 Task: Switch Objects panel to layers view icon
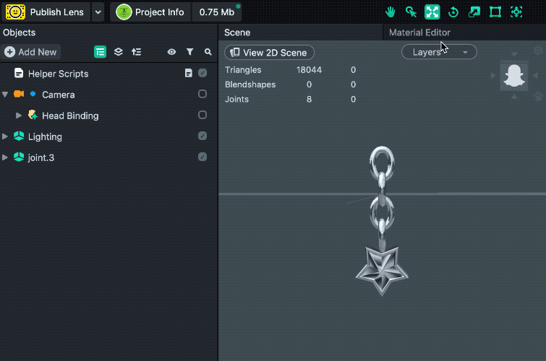119,52
